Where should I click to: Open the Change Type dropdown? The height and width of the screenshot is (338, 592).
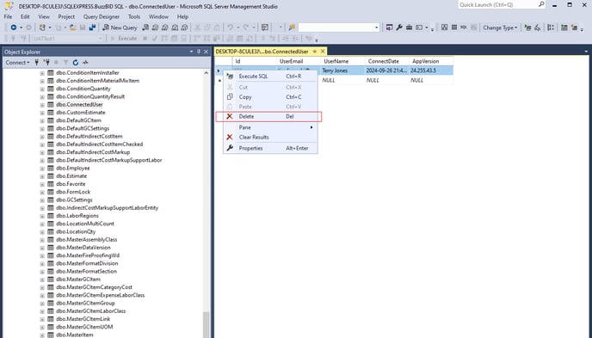[x=500, y=28]
